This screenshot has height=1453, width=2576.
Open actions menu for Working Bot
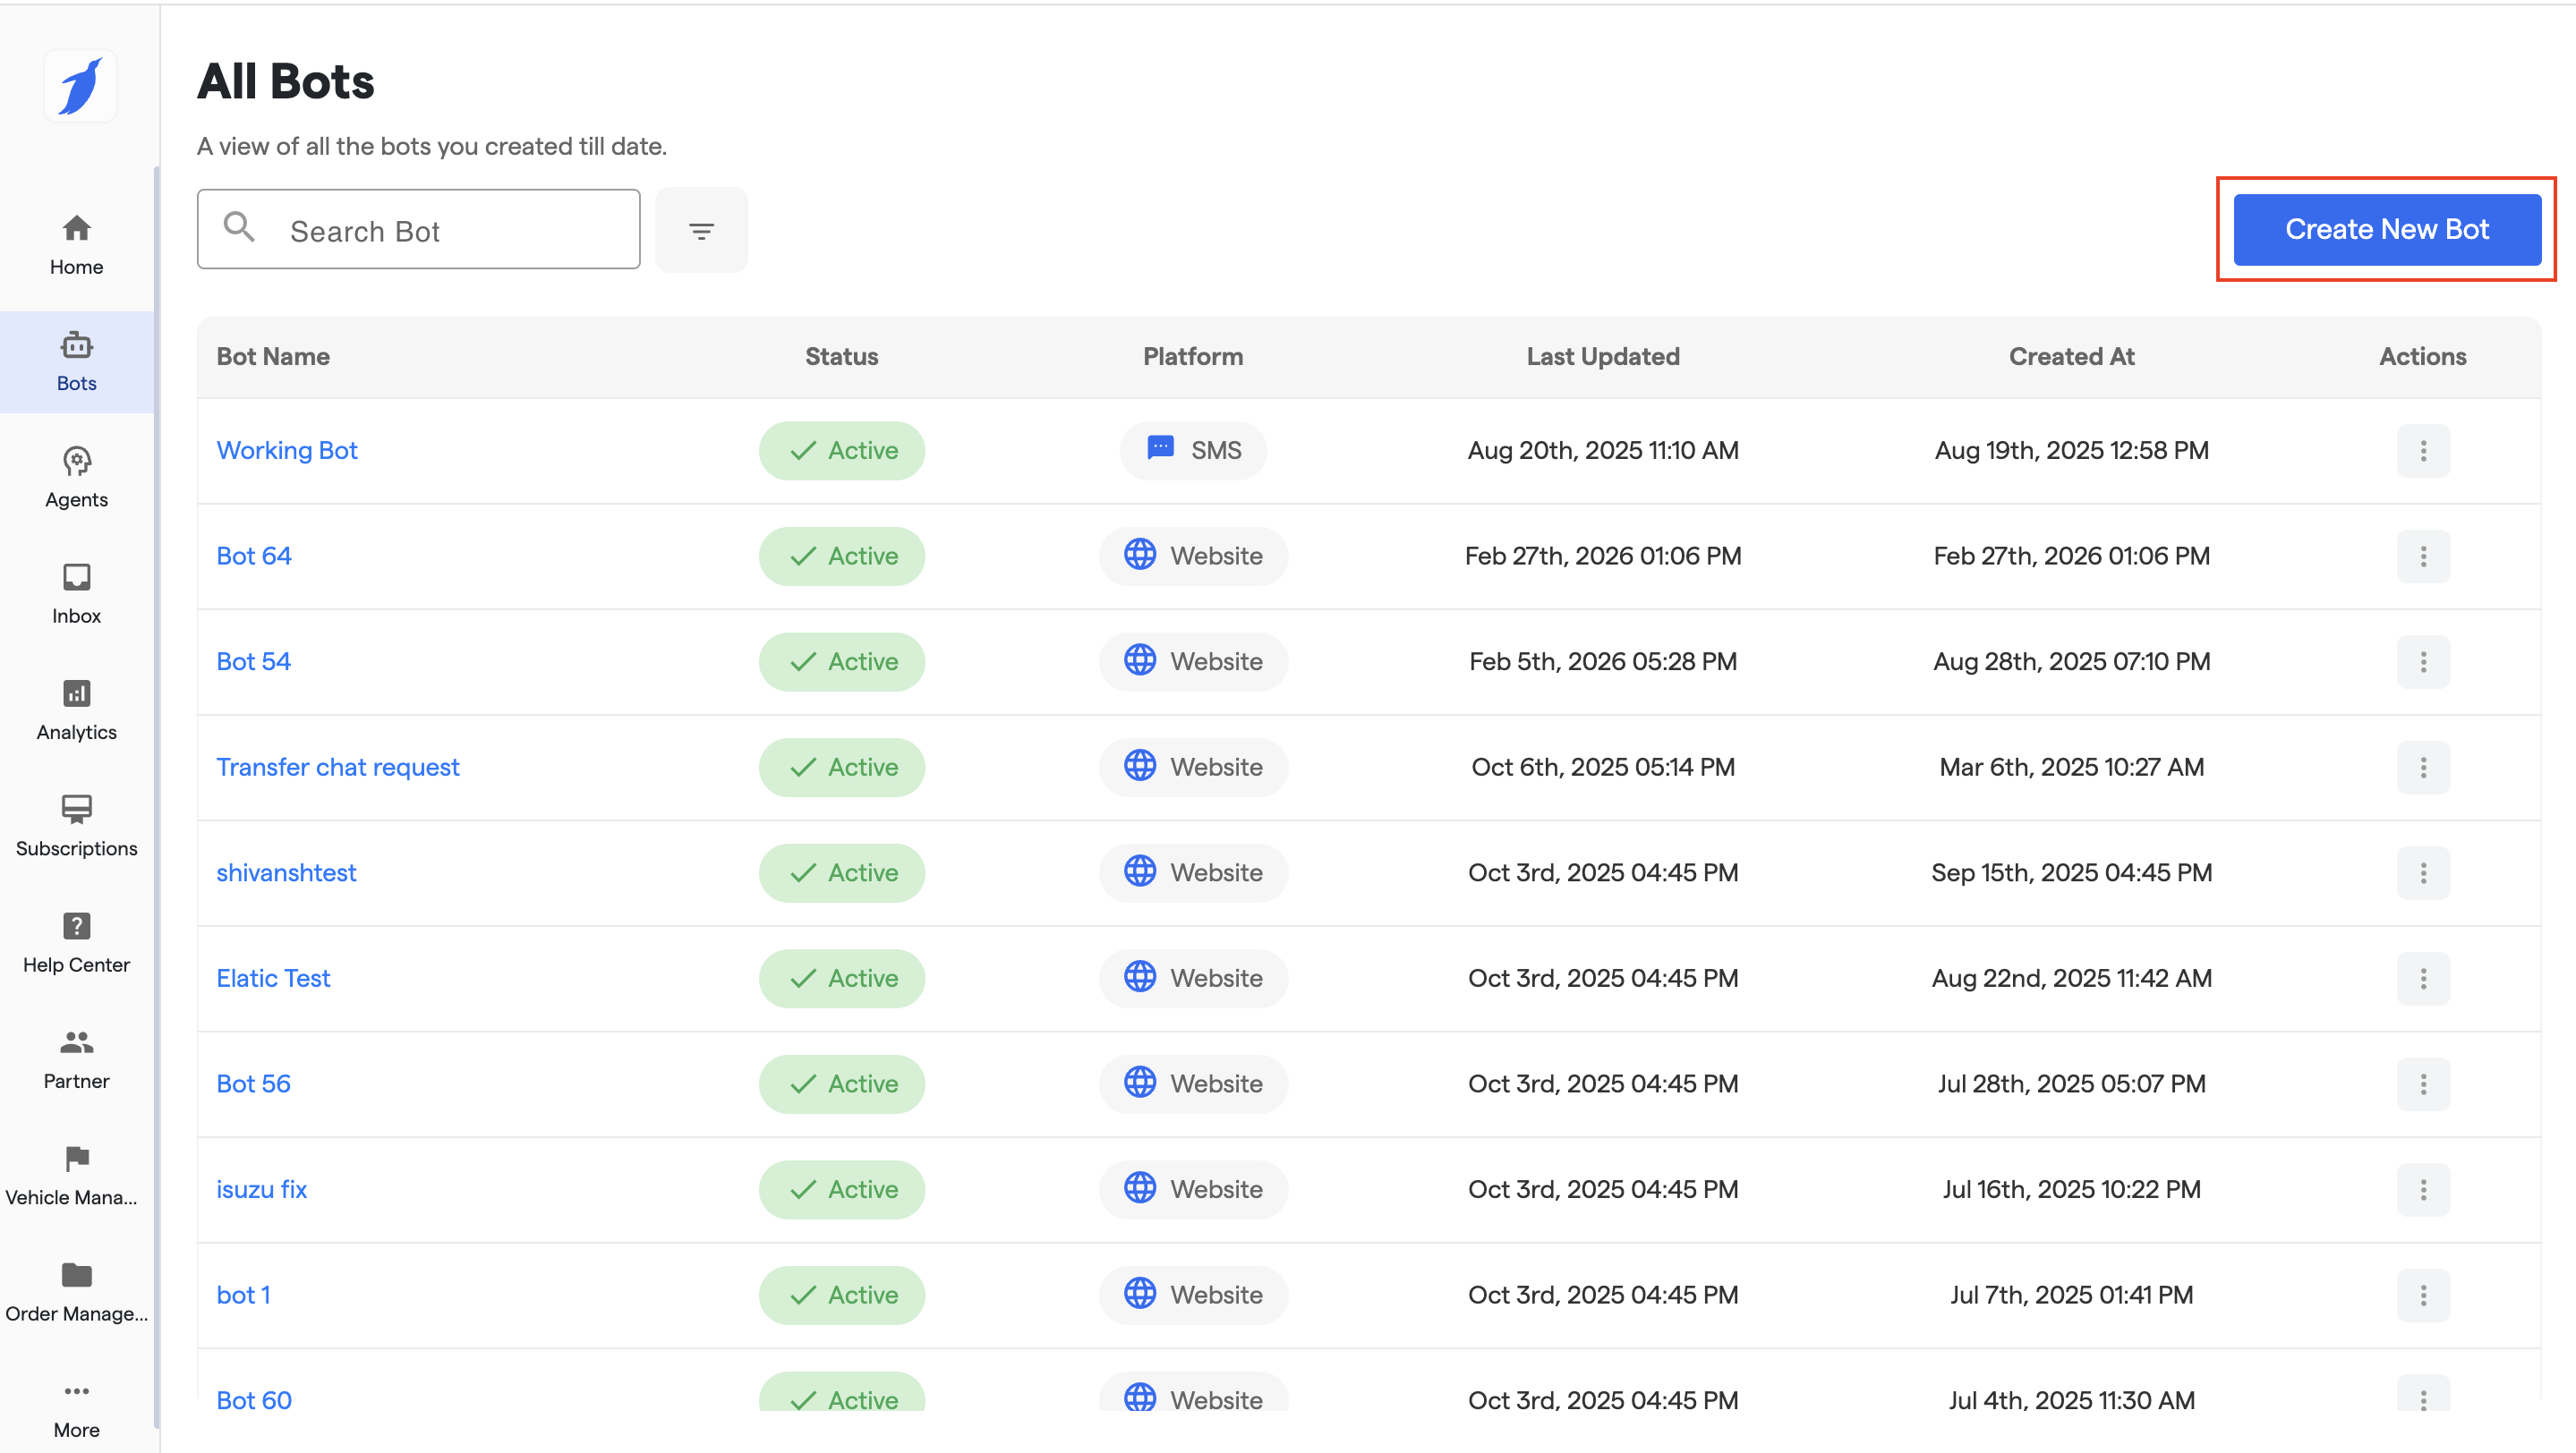tap(2422, 451)
